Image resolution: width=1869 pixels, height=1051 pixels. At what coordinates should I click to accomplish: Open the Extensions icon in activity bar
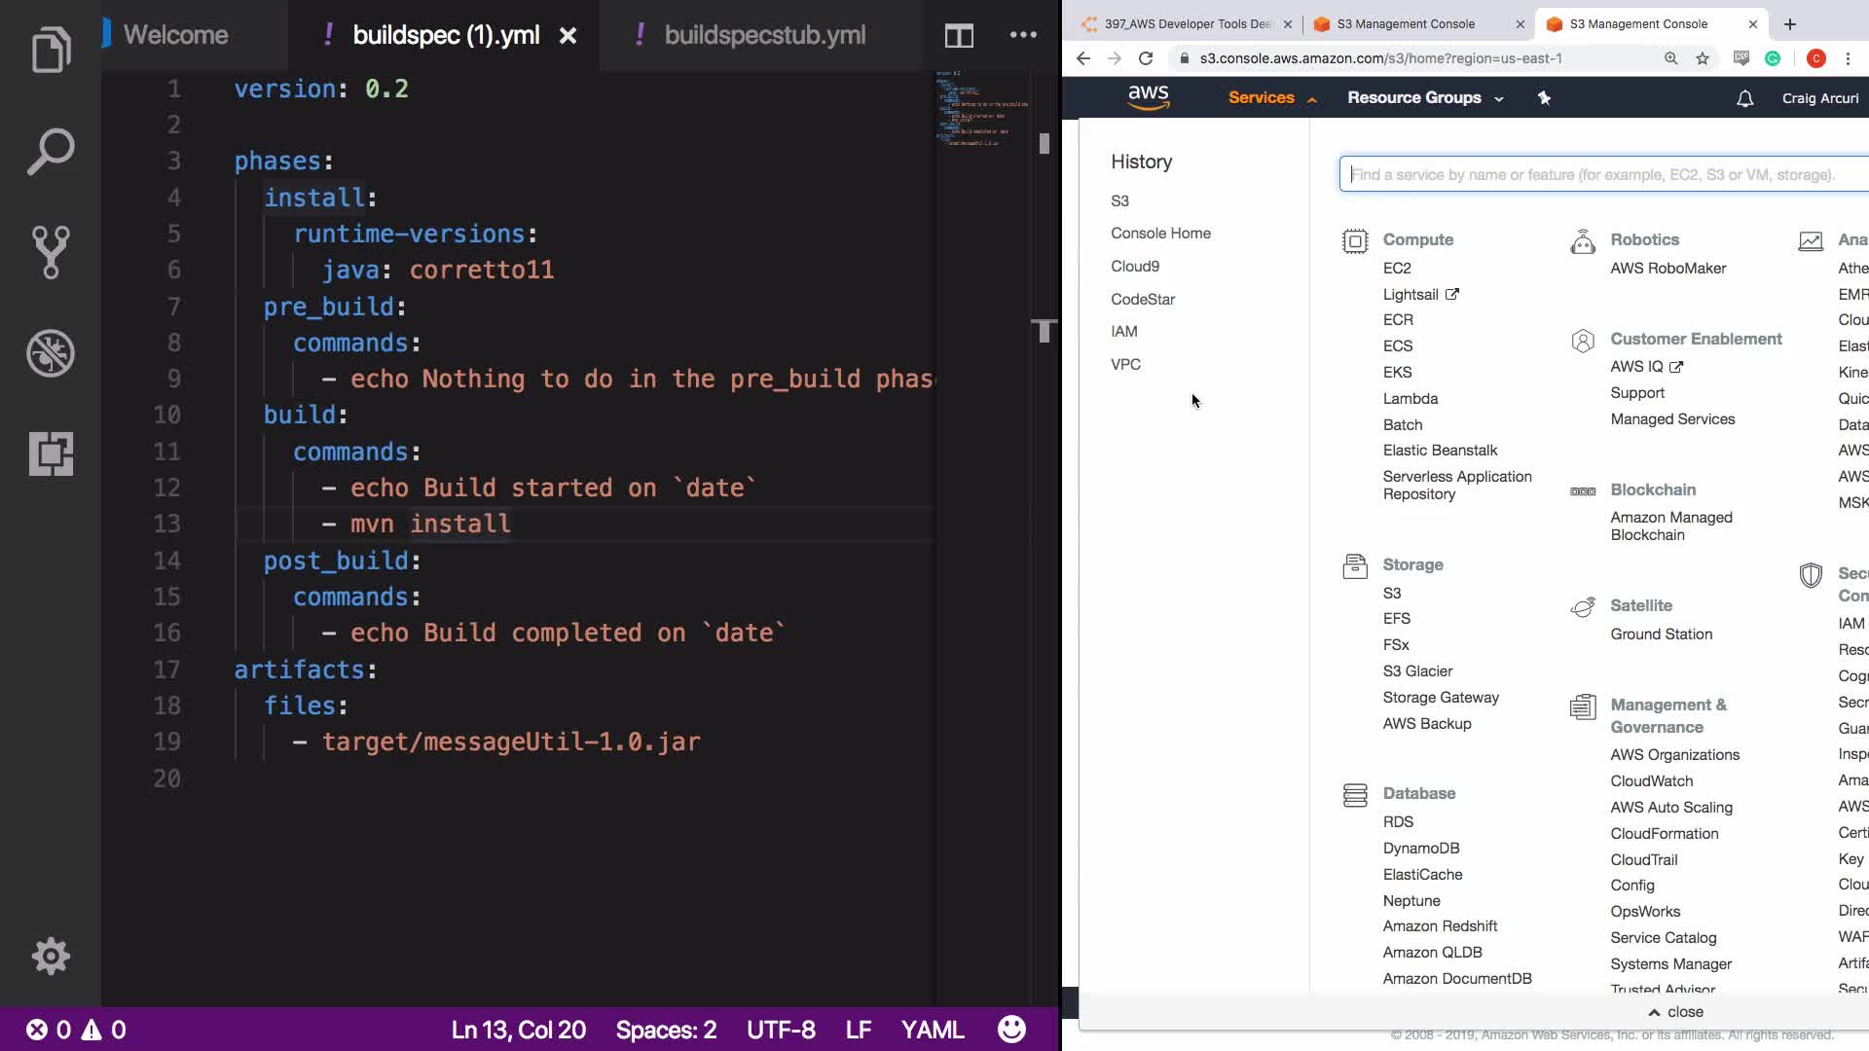point(51,453)
